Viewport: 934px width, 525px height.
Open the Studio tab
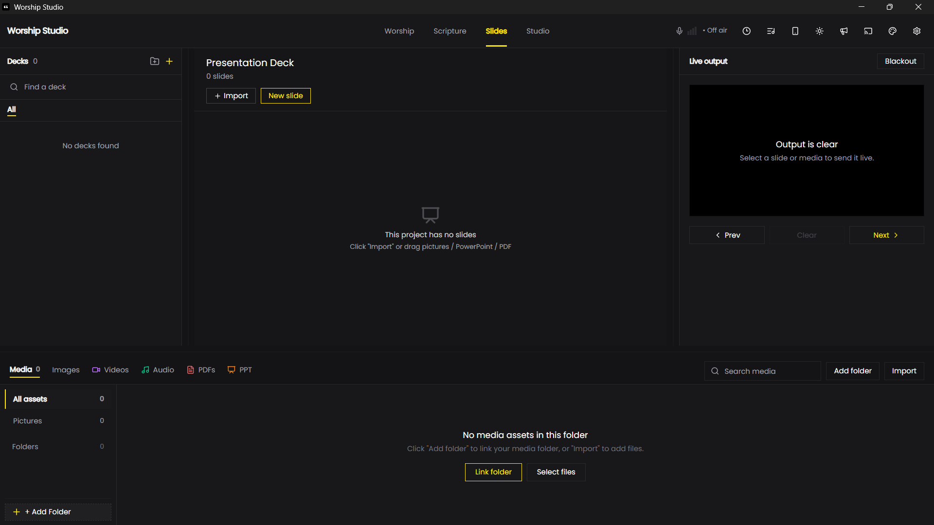click(538, 31)
